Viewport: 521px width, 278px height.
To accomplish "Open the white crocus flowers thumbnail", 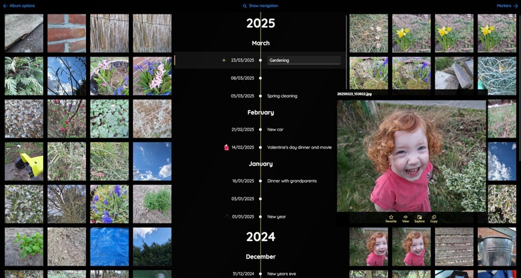I will [x=369, y=33].
